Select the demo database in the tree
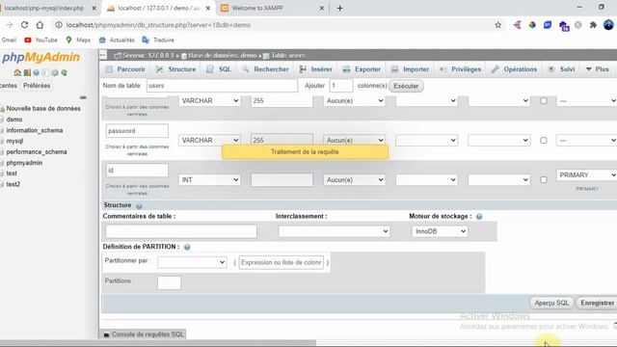Viewport: 617px width, 347px height. tap(14, 120)
